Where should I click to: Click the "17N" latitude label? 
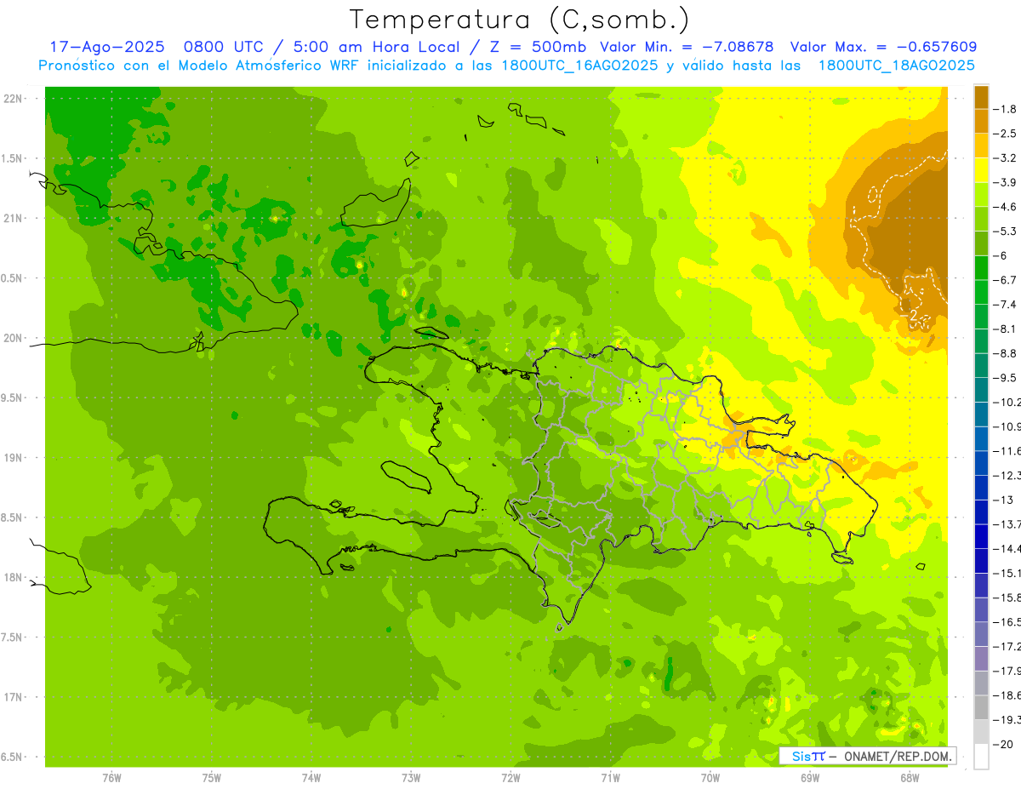[x=14, y=698]
